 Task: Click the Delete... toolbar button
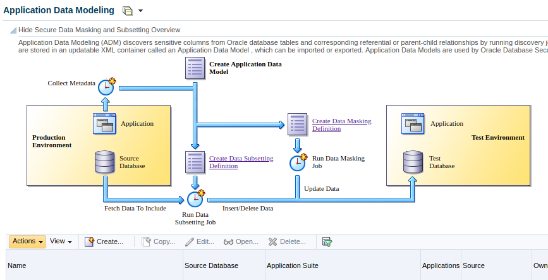click(x=287, y=241)
